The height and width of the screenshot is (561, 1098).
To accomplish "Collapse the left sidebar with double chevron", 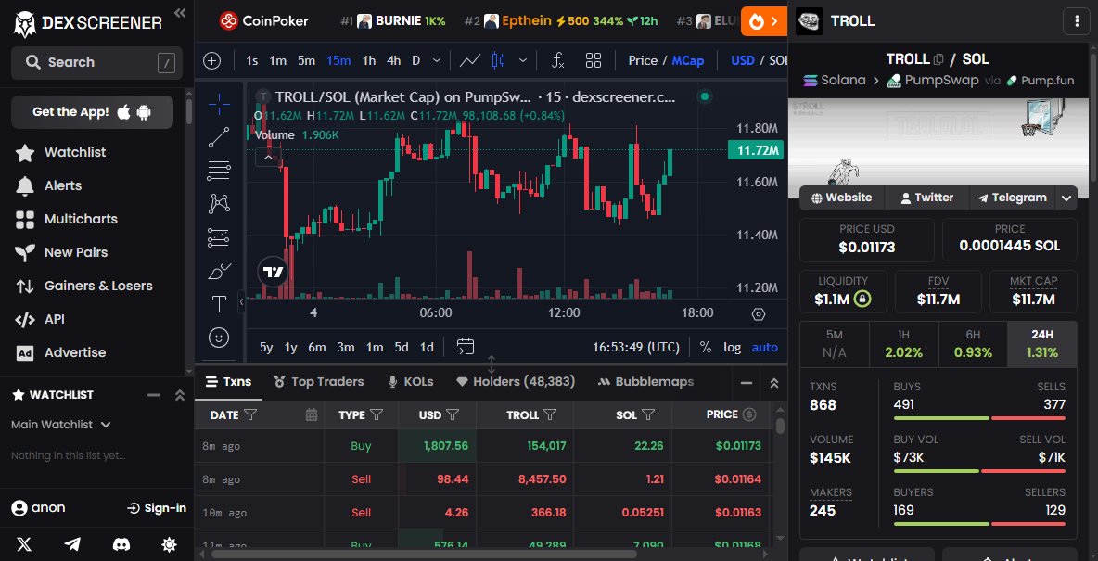I will tap(180, 13).
